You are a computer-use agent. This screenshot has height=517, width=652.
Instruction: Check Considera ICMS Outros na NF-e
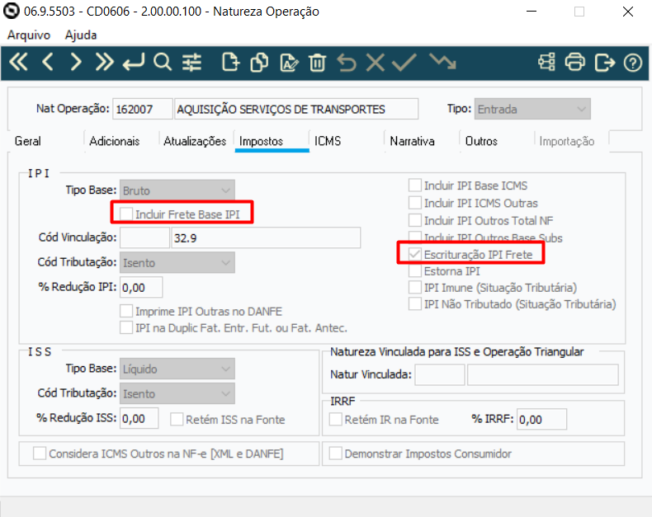pos(40,454)
